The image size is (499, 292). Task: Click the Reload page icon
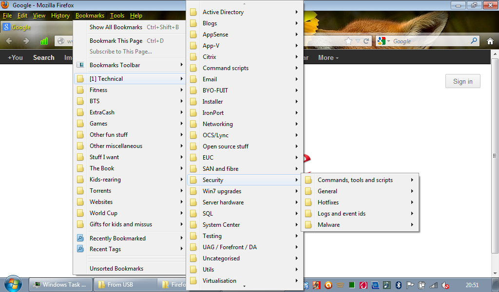click(366, 41)
